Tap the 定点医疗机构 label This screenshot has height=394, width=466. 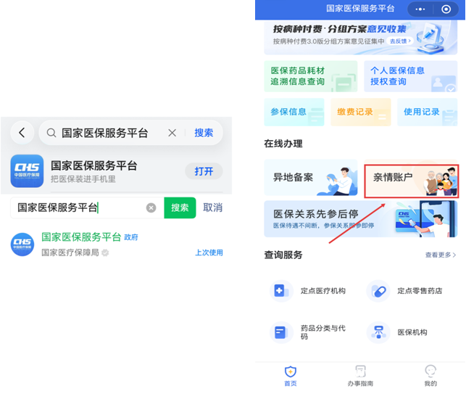(323, 291)
